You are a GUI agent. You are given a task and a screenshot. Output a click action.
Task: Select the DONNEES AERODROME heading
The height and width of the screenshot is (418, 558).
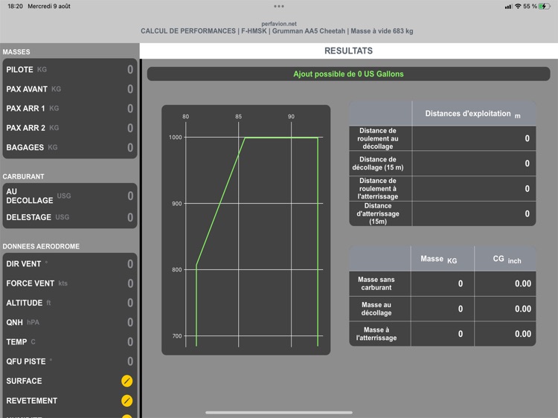(41, 246)
